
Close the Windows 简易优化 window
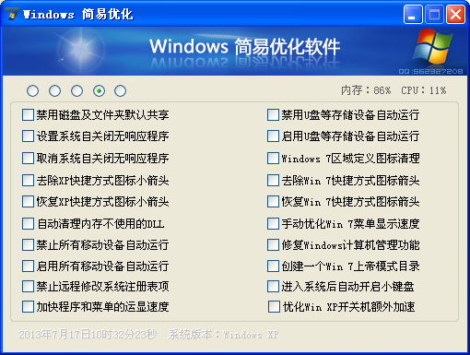(455, 14)
